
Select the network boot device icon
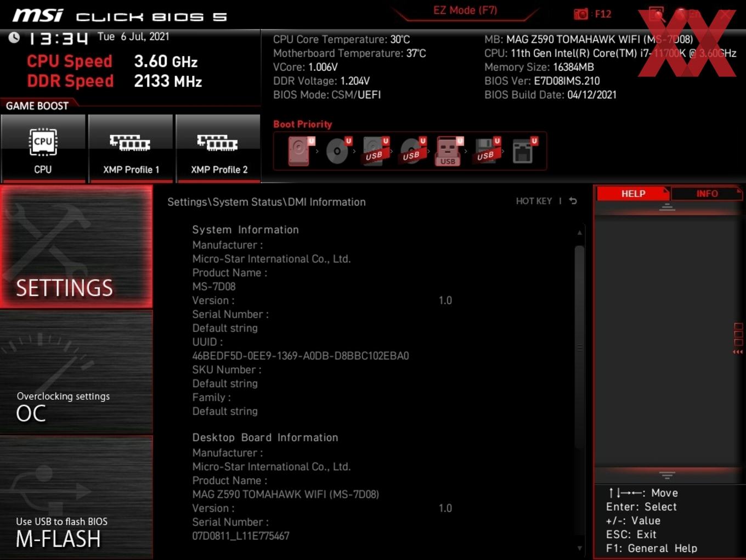point(524,151)
